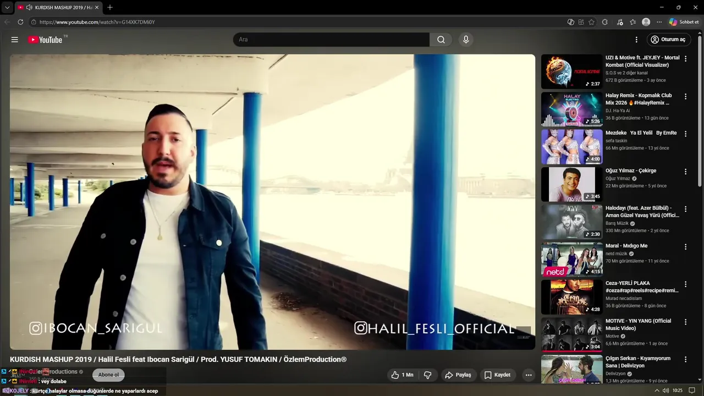
Task: Open options menu for Çılgın Serkan video
Action: (685, 359)
